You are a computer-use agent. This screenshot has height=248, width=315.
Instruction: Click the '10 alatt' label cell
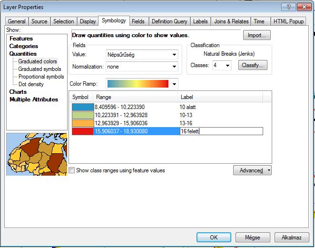187,107
